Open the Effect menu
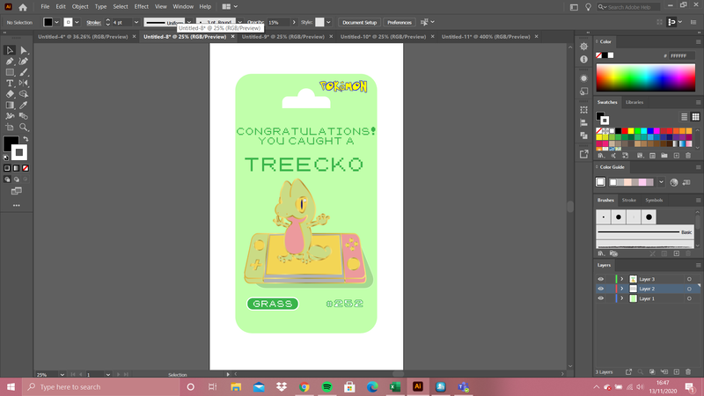The image size is (704, 396). [141, 7]
